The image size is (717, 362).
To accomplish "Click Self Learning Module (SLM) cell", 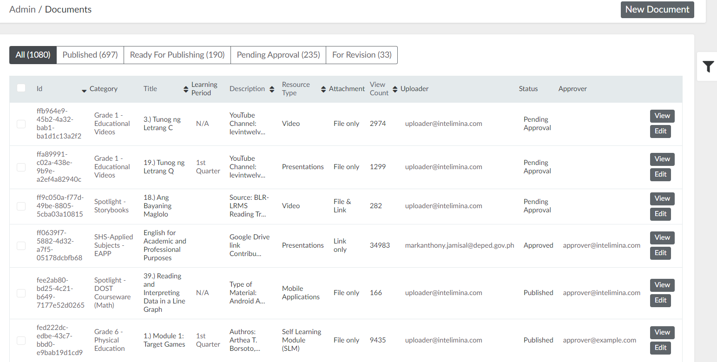I will point(302,340).
